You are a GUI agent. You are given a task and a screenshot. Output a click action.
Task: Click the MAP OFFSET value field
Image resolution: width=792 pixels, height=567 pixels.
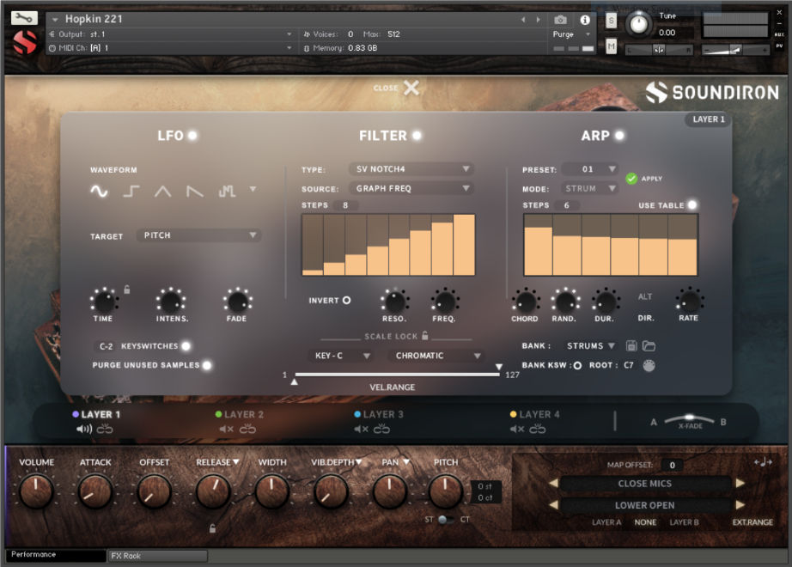pyautogui.click(x=674, y=465)
